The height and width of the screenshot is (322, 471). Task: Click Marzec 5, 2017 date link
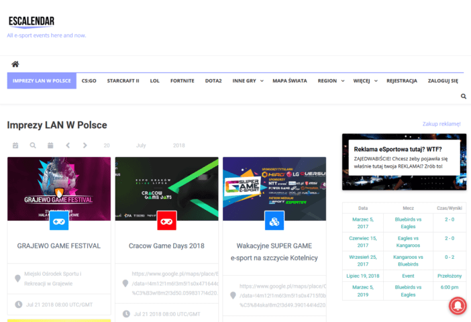point(363,223)
